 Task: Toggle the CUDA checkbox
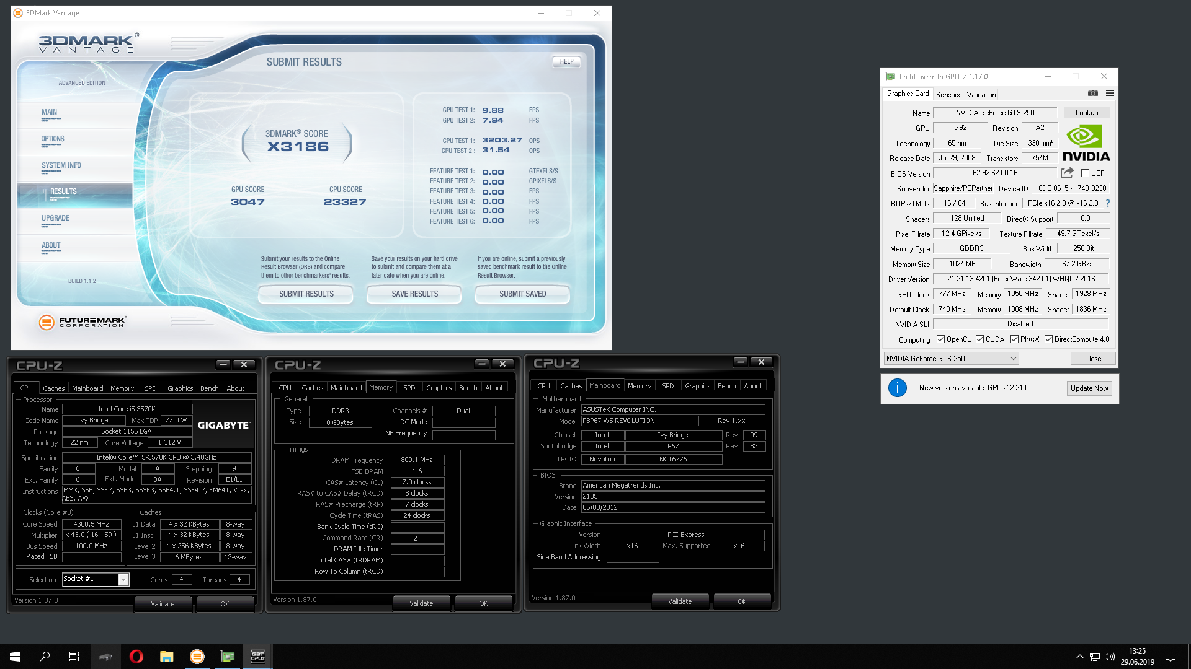(980, 339)
